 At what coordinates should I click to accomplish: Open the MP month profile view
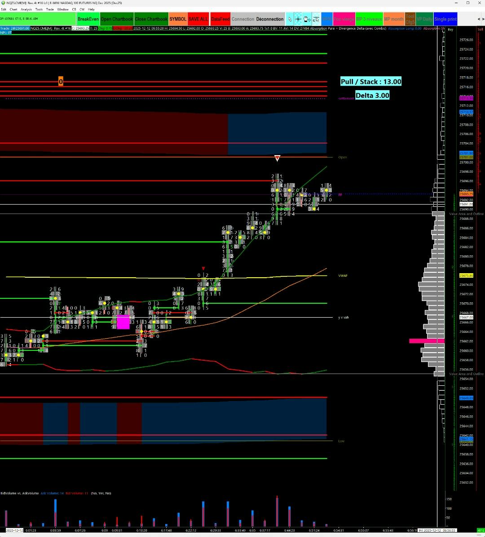394,19
